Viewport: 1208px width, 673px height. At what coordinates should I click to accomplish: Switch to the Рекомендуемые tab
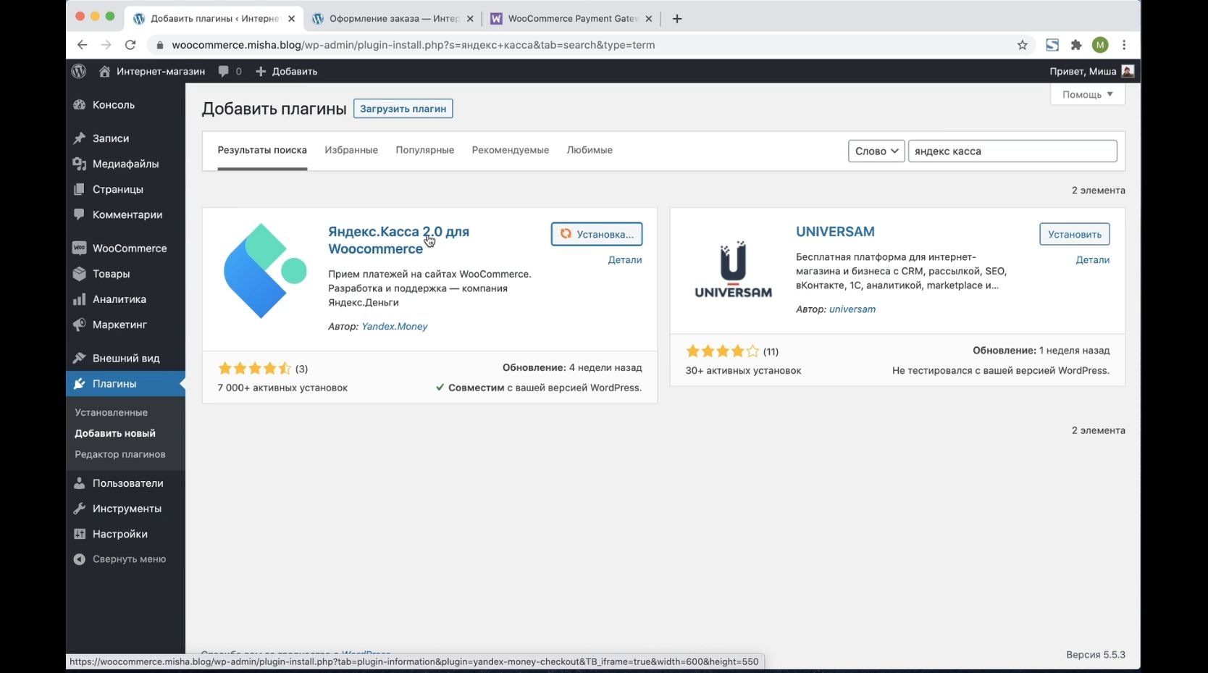pyautogui.click(x=511, y=150)
